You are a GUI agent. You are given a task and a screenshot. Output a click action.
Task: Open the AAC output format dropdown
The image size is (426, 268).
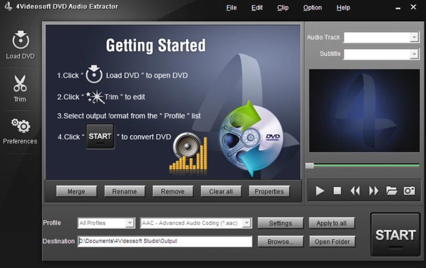(247, 223)
